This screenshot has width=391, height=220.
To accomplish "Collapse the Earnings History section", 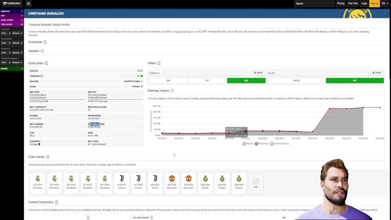I will [172, 91].
